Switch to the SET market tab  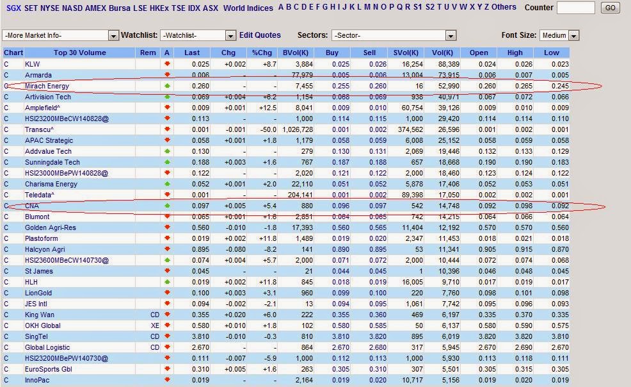pyautogui.click(x=31, y=8)
